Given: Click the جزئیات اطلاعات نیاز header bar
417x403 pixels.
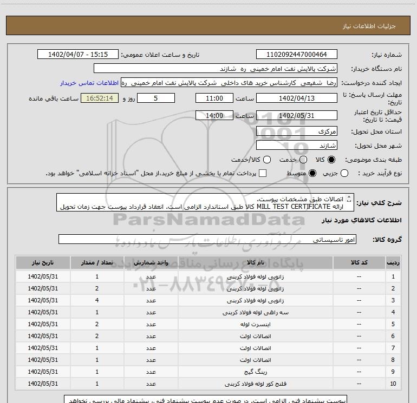Looking at the screenshot, I should coord(208,25).
